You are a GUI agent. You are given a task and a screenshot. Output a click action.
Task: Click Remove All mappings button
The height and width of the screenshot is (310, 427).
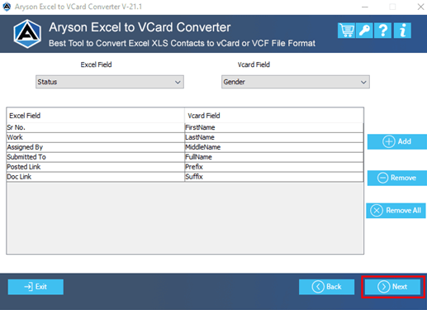(396, 211)
